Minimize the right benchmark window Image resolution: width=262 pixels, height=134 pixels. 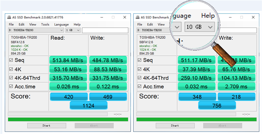[x=230, y=17]
